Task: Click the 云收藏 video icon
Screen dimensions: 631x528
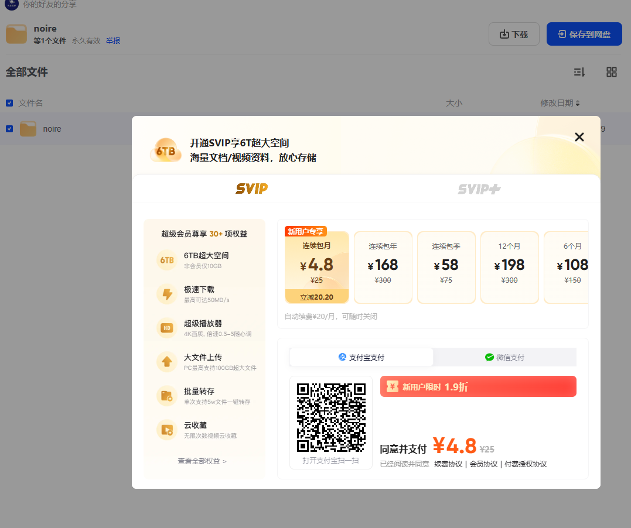Action: coord(167,430)
